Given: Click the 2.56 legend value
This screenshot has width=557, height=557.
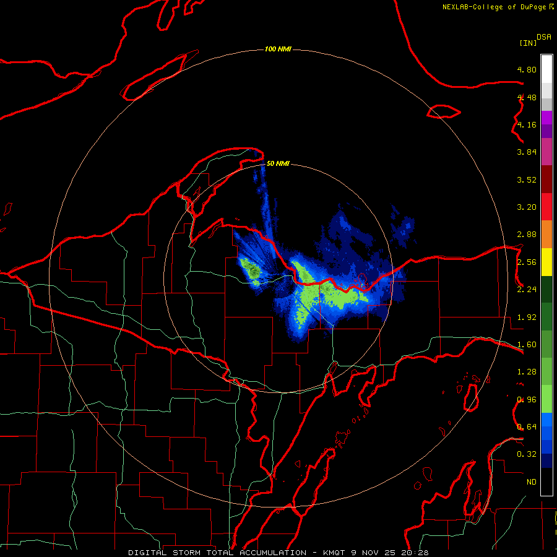Looking at the screenshot, I should click(527, 262).
